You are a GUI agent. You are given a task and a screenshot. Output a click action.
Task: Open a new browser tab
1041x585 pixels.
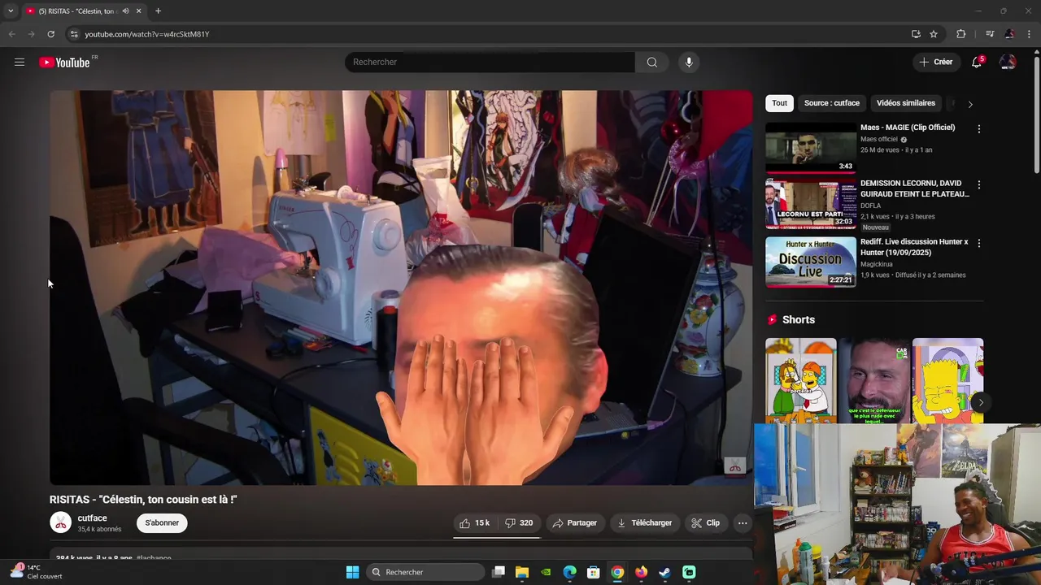pyautogui.click(x=158, y=11)
